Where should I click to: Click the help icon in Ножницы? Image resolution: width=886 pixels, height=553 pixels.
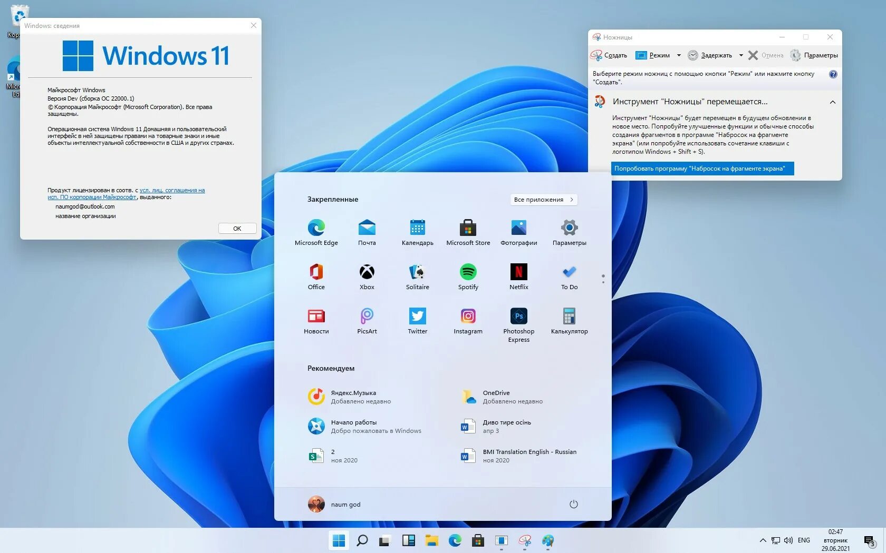833,74
